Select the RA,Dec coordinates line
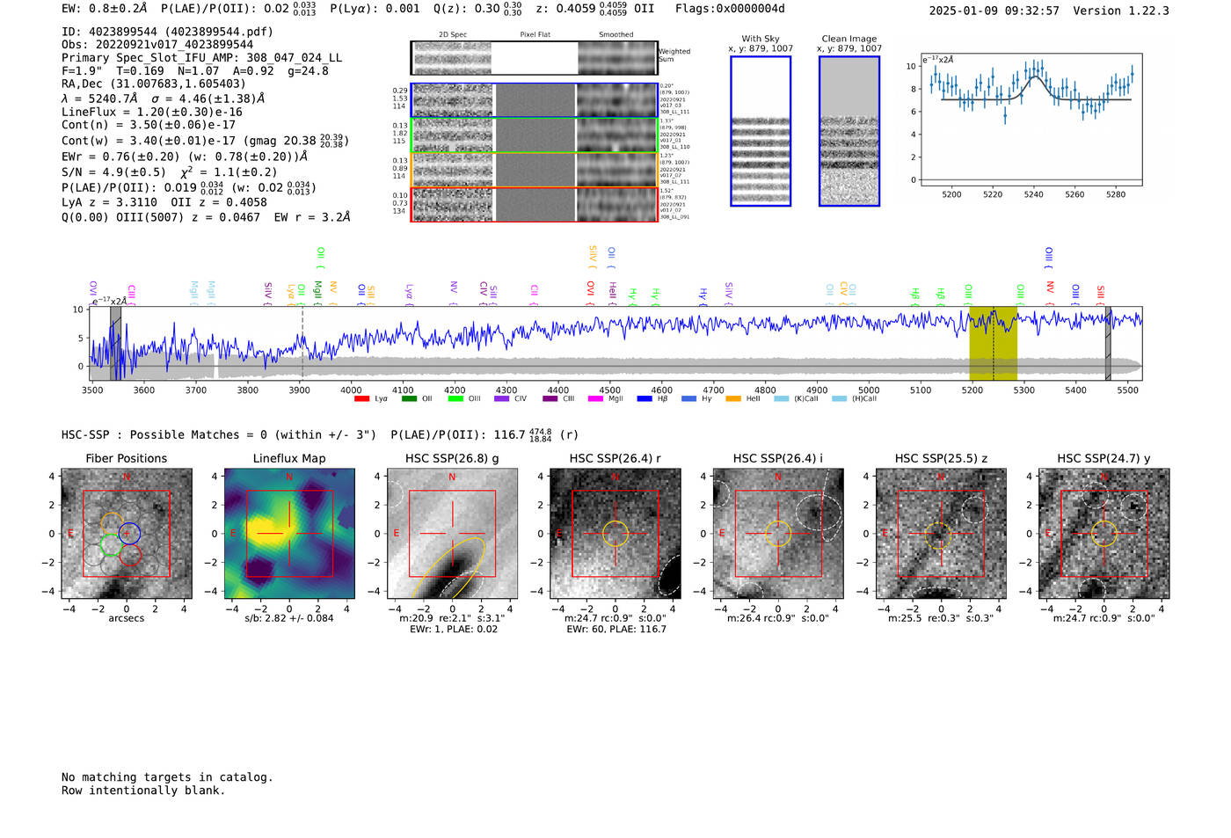The height and width of the screenshot is (838, 1231). (x=154, y=84)
